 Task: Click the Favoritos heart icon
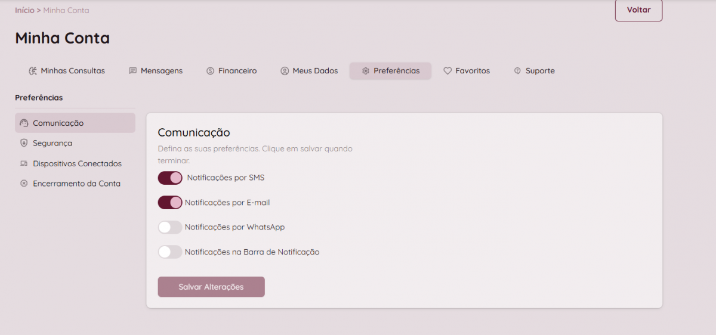[x=447, y=71]
